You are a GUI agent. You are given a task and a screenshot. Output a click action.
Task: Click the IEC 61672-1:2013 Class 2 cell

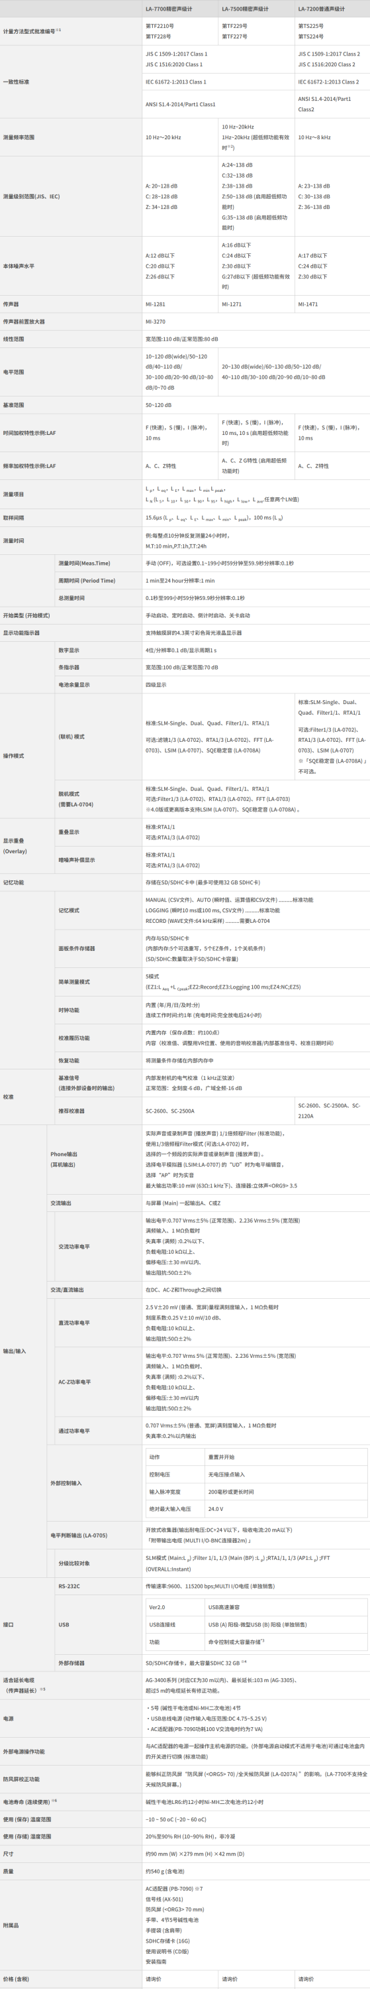coord(328,82)
